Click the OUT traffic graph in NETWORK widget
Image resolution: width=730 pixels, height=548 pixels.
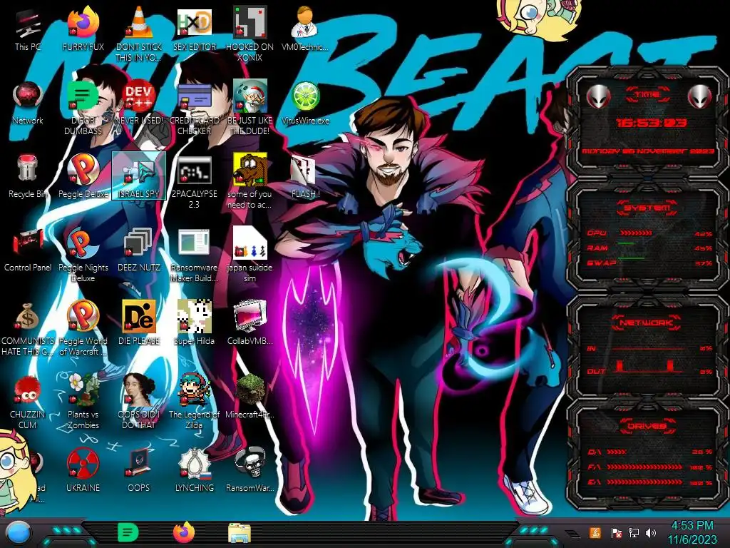[x=647, y=366]
